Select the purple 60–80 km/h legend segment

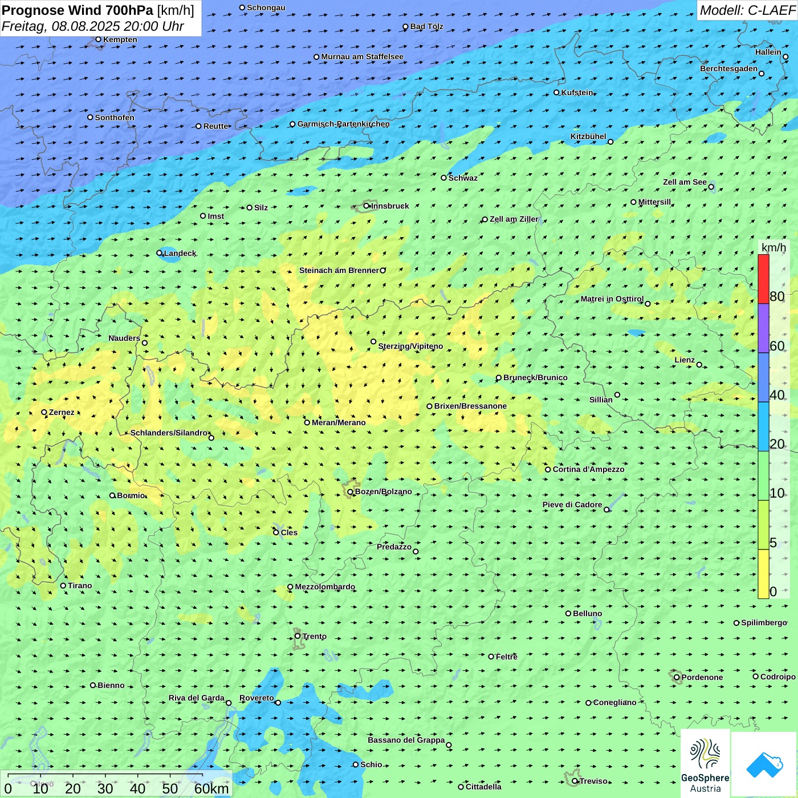tap(763, 328)
